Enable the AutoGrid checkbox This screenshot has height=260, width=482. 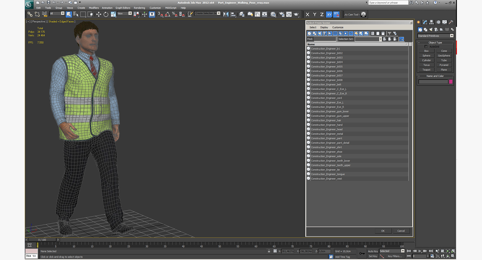[426, 46]
